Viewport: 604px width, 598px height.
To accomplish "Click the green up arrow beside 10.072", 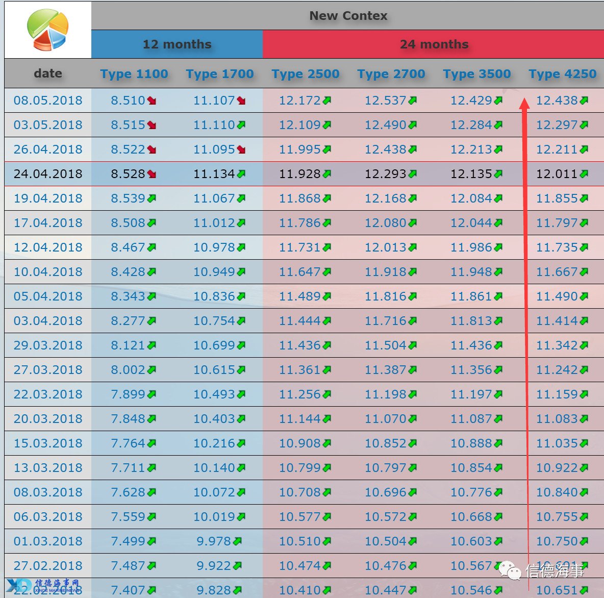I will point(241,492).
